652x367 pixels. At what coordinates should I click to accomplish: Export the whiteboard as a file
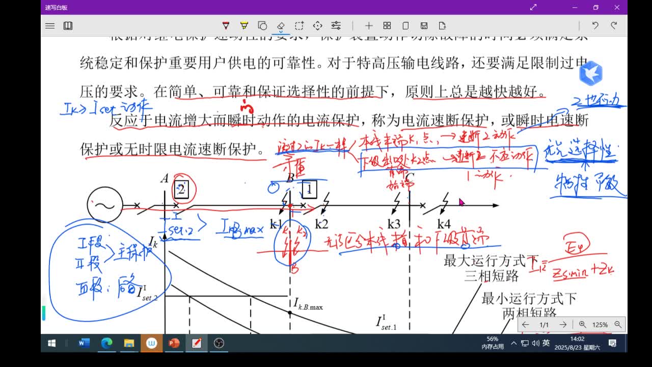pos(442,25)
